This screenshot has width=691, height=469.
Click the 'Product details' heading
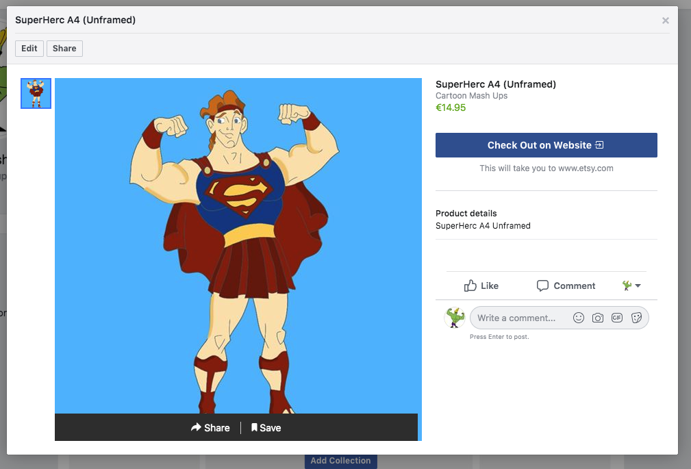tap(466, 214)
